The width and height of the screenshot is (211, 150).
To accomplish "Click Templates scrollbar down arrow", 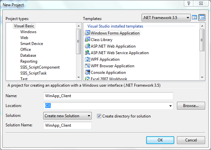I will 202,77.
